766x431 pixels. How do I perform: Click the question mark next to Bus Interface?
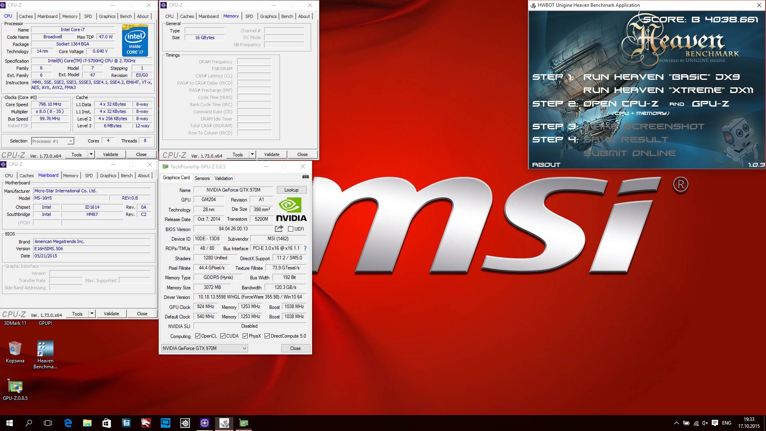pos(305,248)
